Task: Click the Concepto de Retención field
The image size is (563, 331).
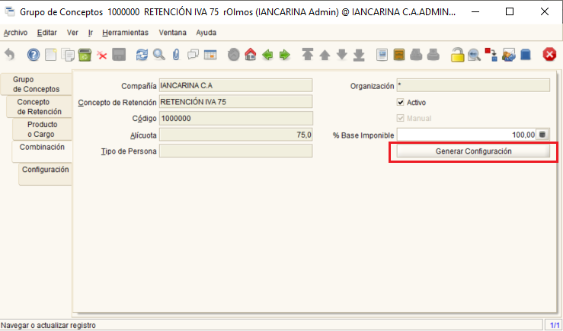Action: pyautogui.click(x=235, y=102)
